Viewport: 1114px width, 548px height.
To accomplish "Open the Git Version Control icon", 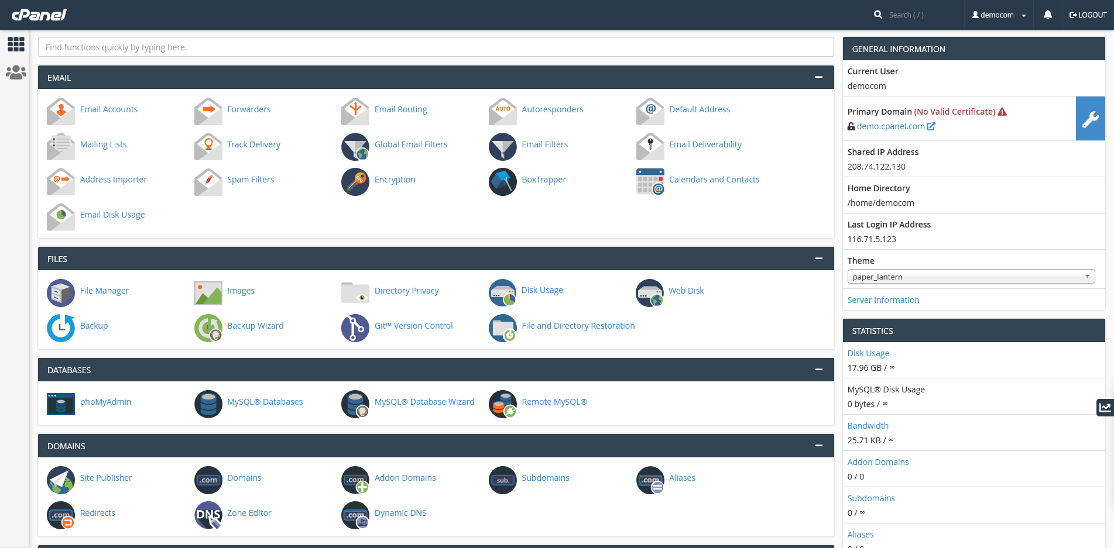I will (x=355, y=328).
